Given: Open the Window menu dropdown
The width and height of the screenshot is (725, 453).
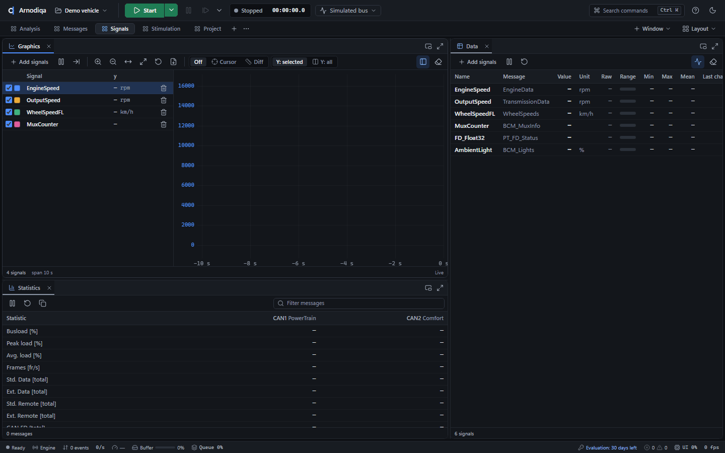Looking at the screenshot, I should tap(652, 29).
